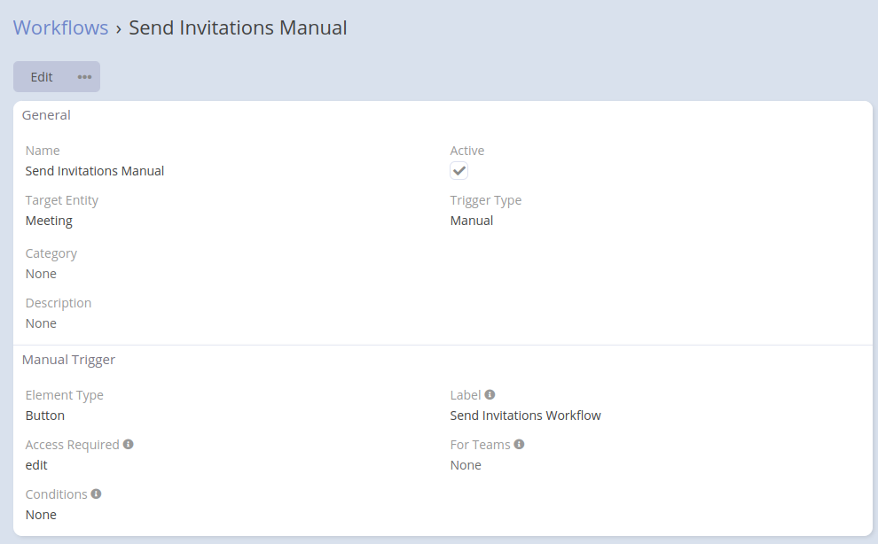Click the None value under Conditions
This screenshot has height=544, width=878.
pyautogui.click(x=41, y=515)
